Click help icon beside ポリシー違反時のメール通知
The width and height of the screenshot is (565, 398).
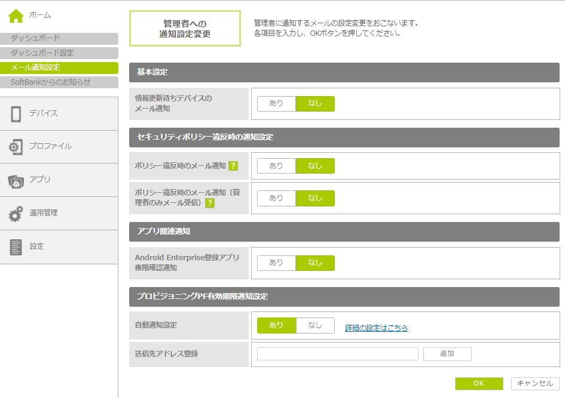click(233, 166)
